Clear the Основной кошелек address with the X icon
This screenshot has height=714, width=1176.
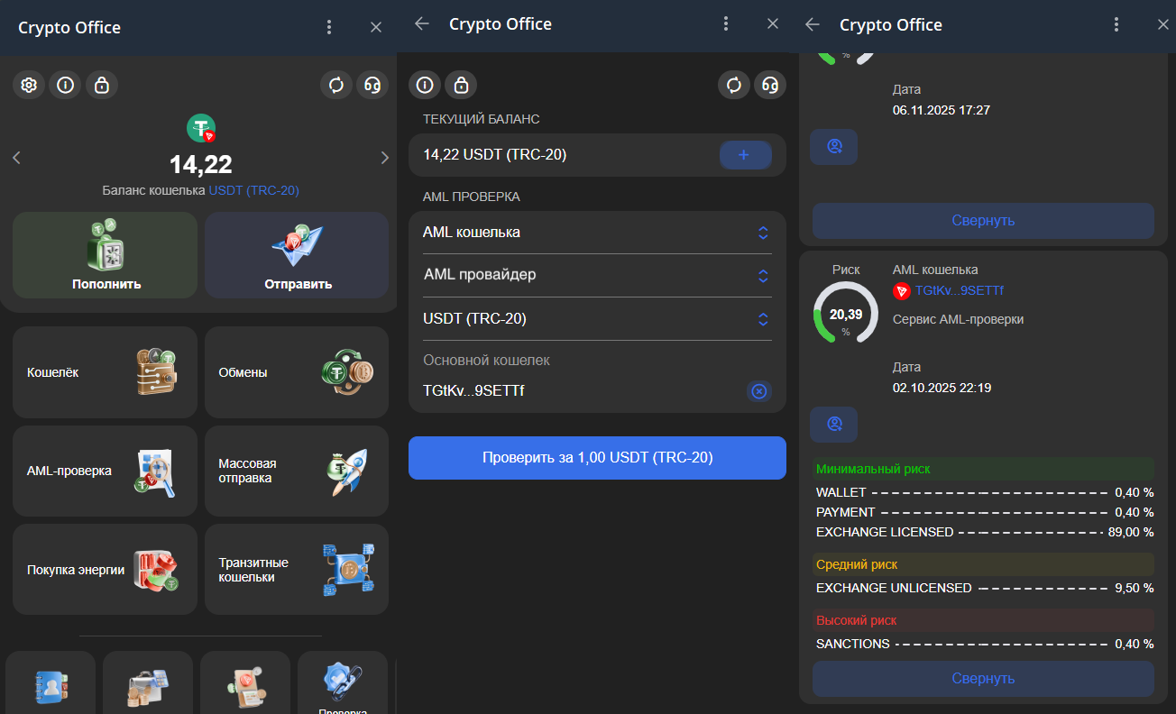pyautogui.click(x=759, y=391)
